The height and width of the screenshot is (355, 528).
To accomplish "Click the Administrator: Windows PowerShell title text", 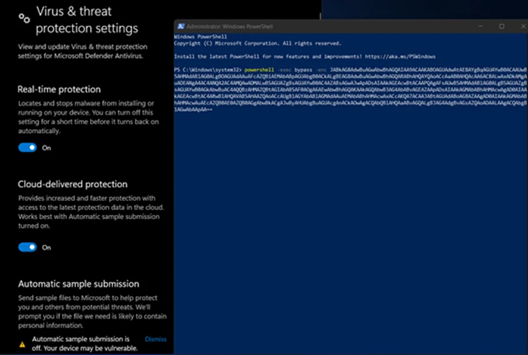I will pyautogui.click(x=230, y=27).
